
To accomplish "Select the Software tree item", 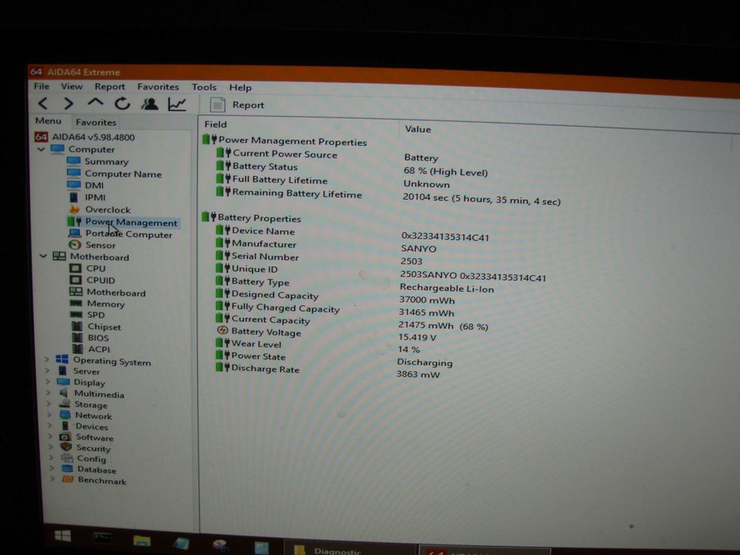I will click(x=86, y=437).
